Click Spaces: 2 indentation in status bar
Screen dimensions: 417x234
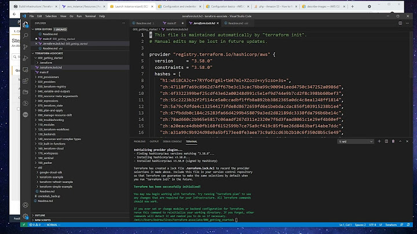360,225
